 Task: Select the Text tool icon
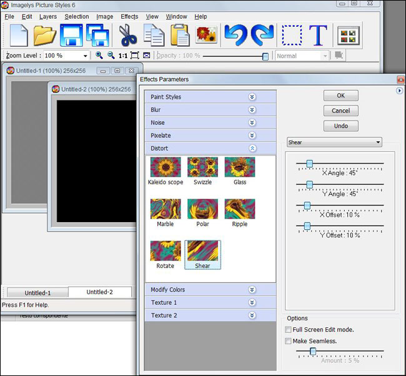(x=319, y=35)
